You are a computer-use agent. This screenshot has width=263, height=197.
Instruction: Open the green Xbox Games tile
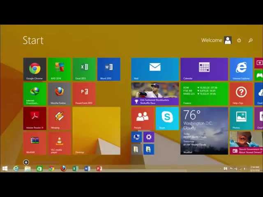coord(259,76)
